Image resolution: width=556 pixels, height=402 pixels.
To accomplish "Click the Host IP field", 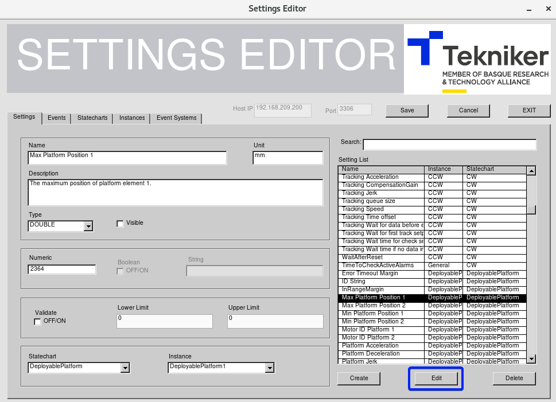I will pyautogui.click(x=283, y=110).
